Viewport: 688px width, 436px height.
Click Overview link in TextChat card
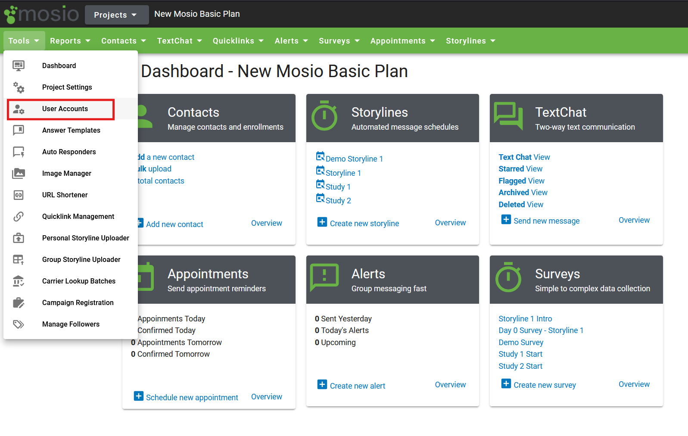point(634,220)
